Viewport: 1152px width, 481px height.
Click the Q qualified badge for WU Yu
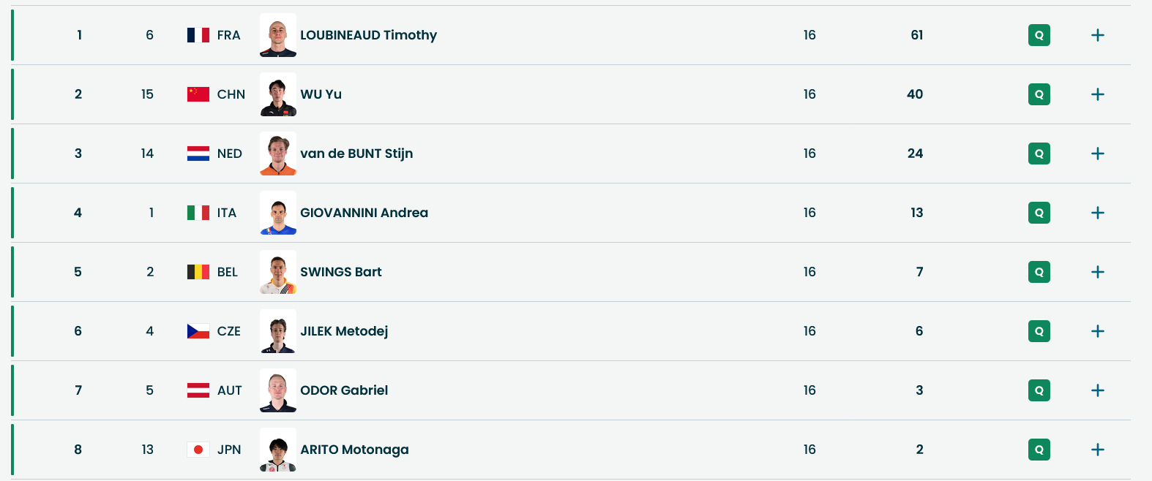(x=1039, y=94)
